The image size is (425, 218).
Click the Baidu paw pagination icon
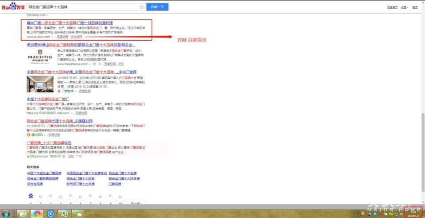click(31, 196)
